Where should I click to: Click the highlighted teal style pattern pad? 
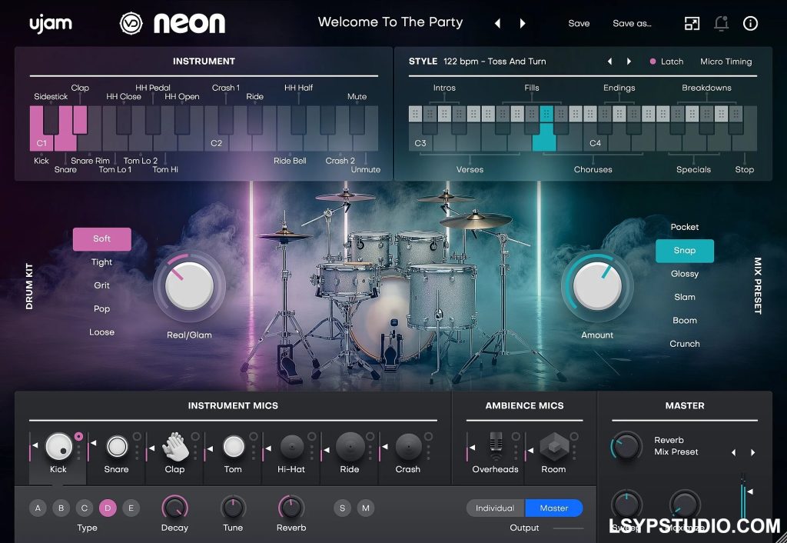tap(546, 114)
